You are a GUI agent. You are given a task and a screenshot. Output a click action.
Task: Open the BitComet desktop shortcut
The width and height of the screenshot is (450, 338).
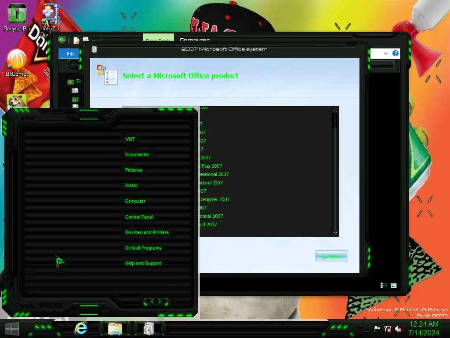[x=17, y=62]
